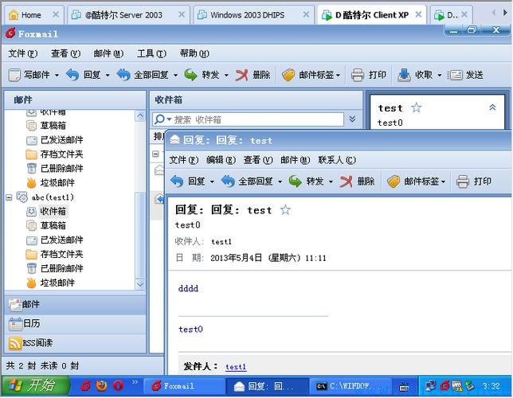The width and height of the screenshot is (513, 398).
Task: Click folder tree scrollbar up arrow
Action: (x=140, y=116)
